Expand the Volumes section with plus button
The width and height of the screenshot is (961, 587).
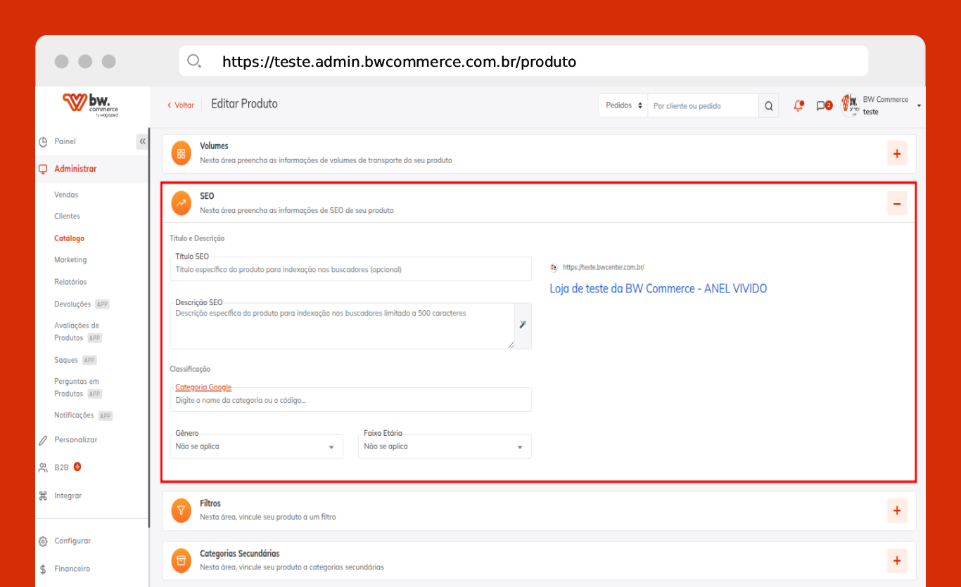coord(896,154)
